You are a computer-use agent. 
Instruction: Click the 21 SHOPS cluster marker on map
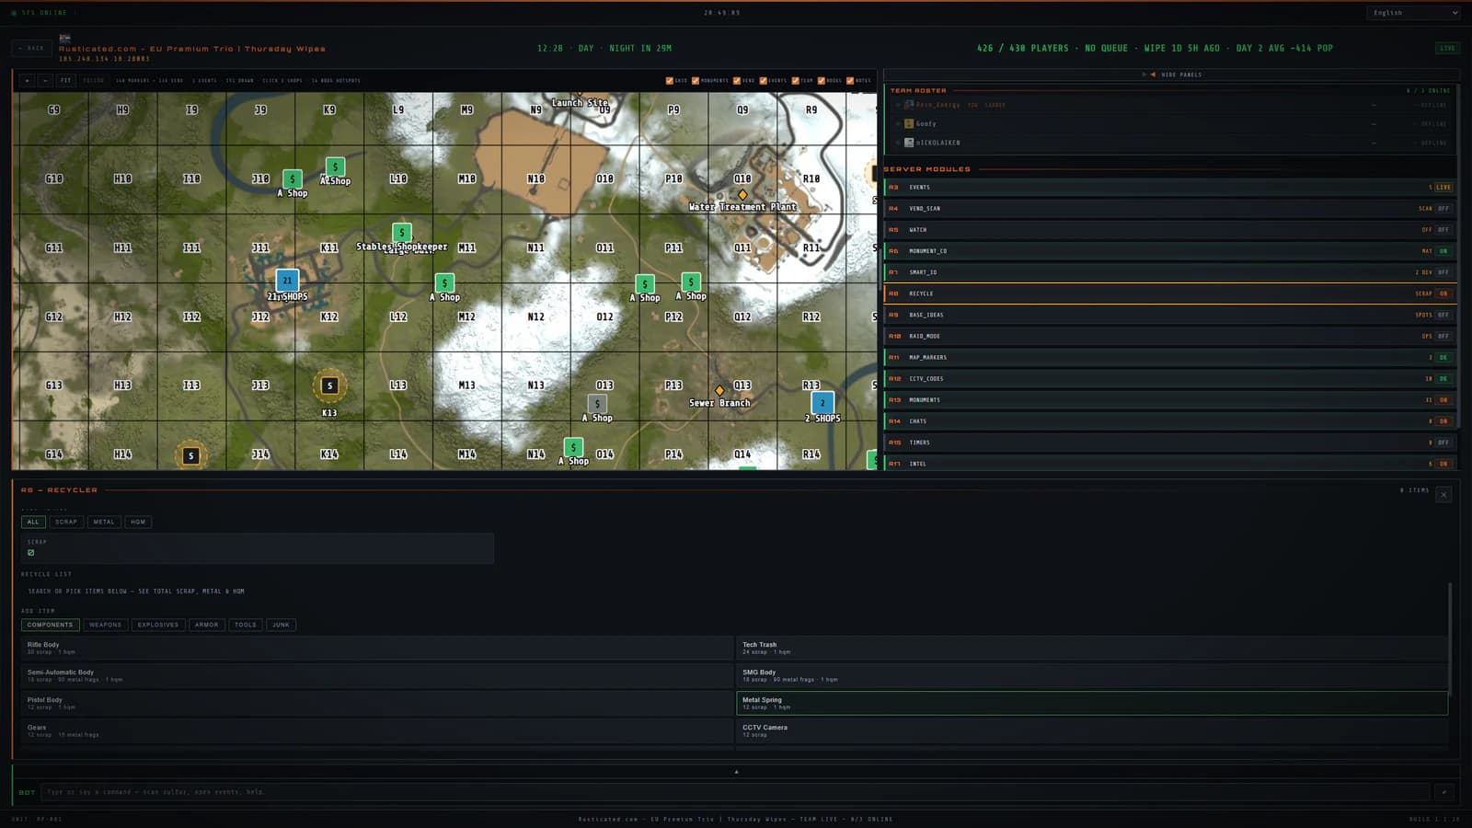287,281
